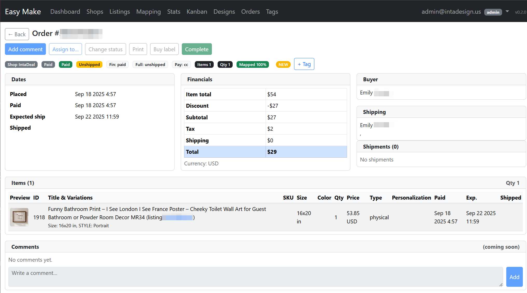Click the yellow Unshipped badge

tap(89, 64)
